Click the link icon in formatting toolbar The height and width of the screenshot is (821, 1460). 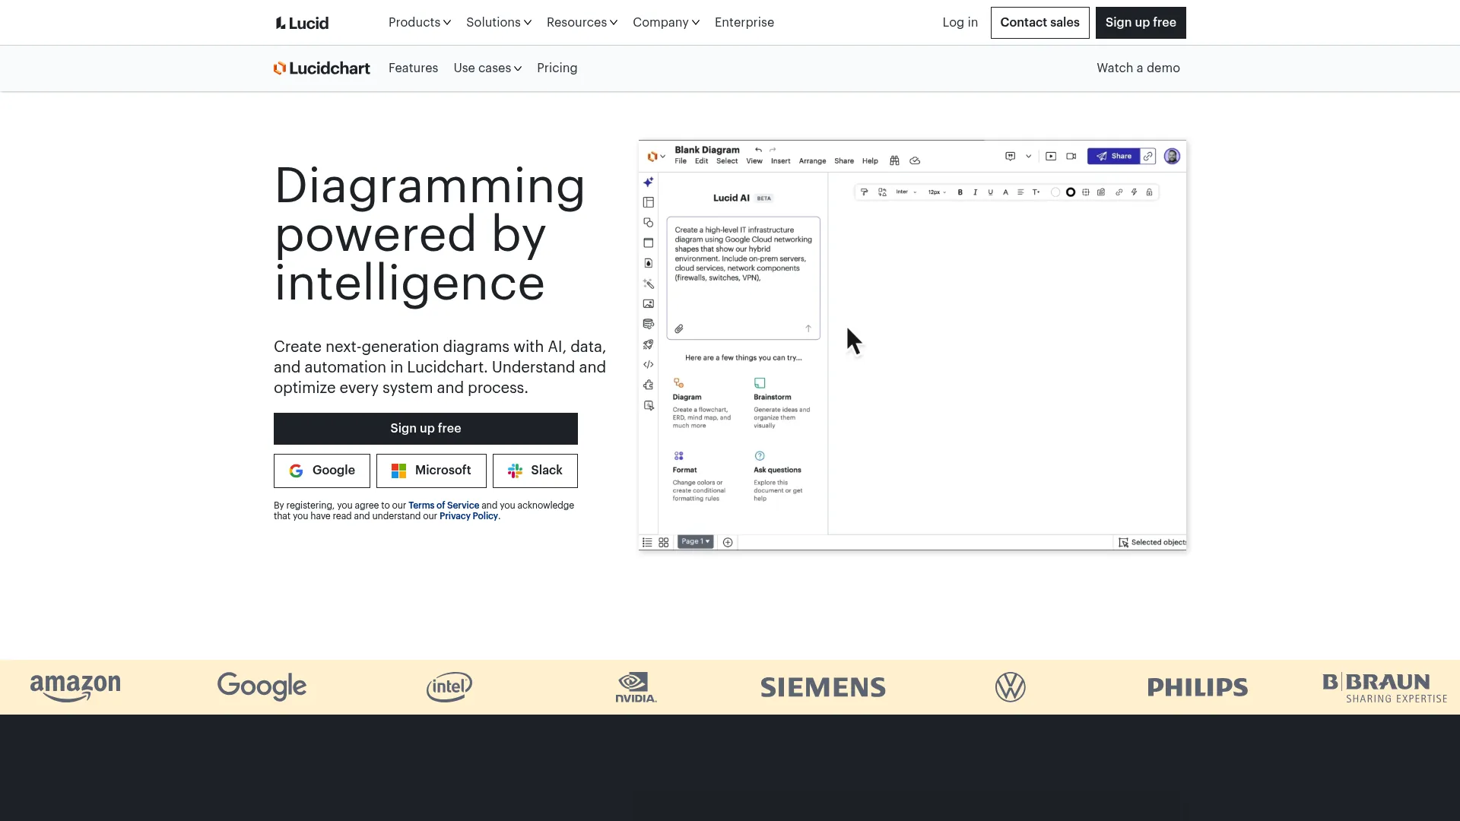click(1119, 192)
